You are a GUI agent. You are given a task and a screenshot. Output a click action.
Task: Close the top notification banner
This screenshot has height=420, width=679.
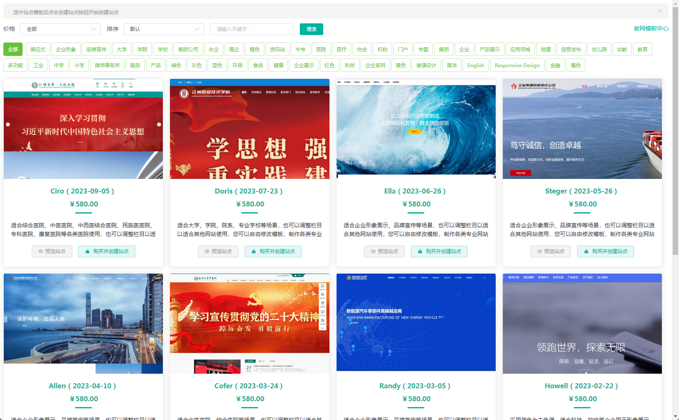659,11
